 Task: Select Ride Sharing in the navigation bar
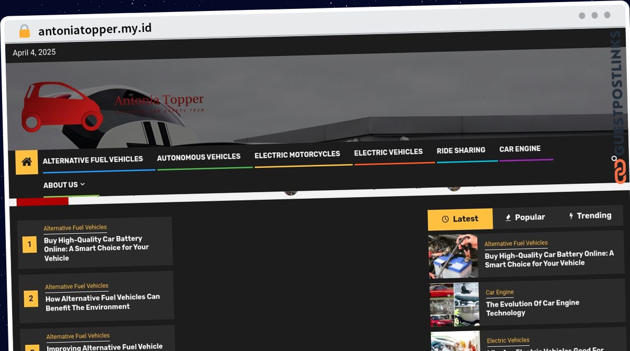pyautogui.click(x=461, y=150)
